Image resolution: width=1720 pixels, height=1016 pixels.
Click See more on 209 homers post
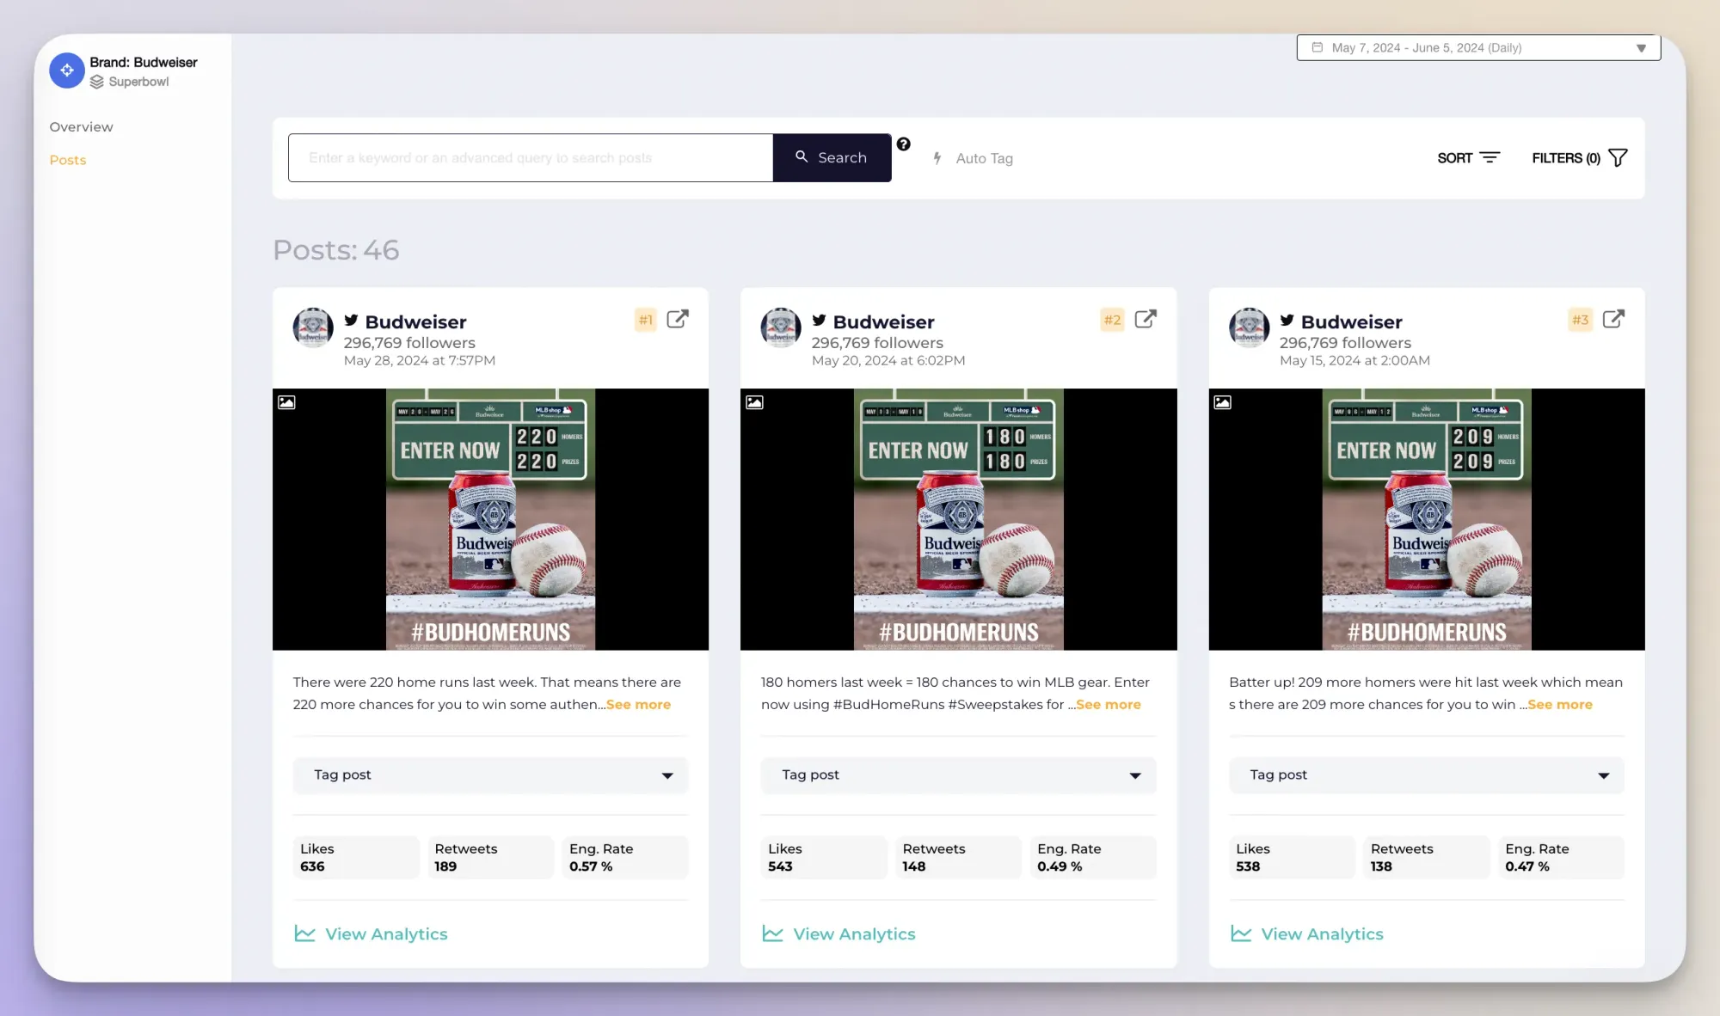coord(1560,705)
